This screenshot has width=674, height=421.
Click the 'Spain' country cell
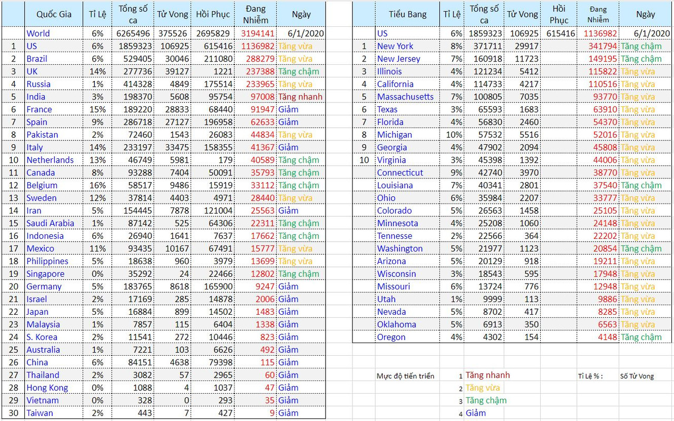(54, 122)
